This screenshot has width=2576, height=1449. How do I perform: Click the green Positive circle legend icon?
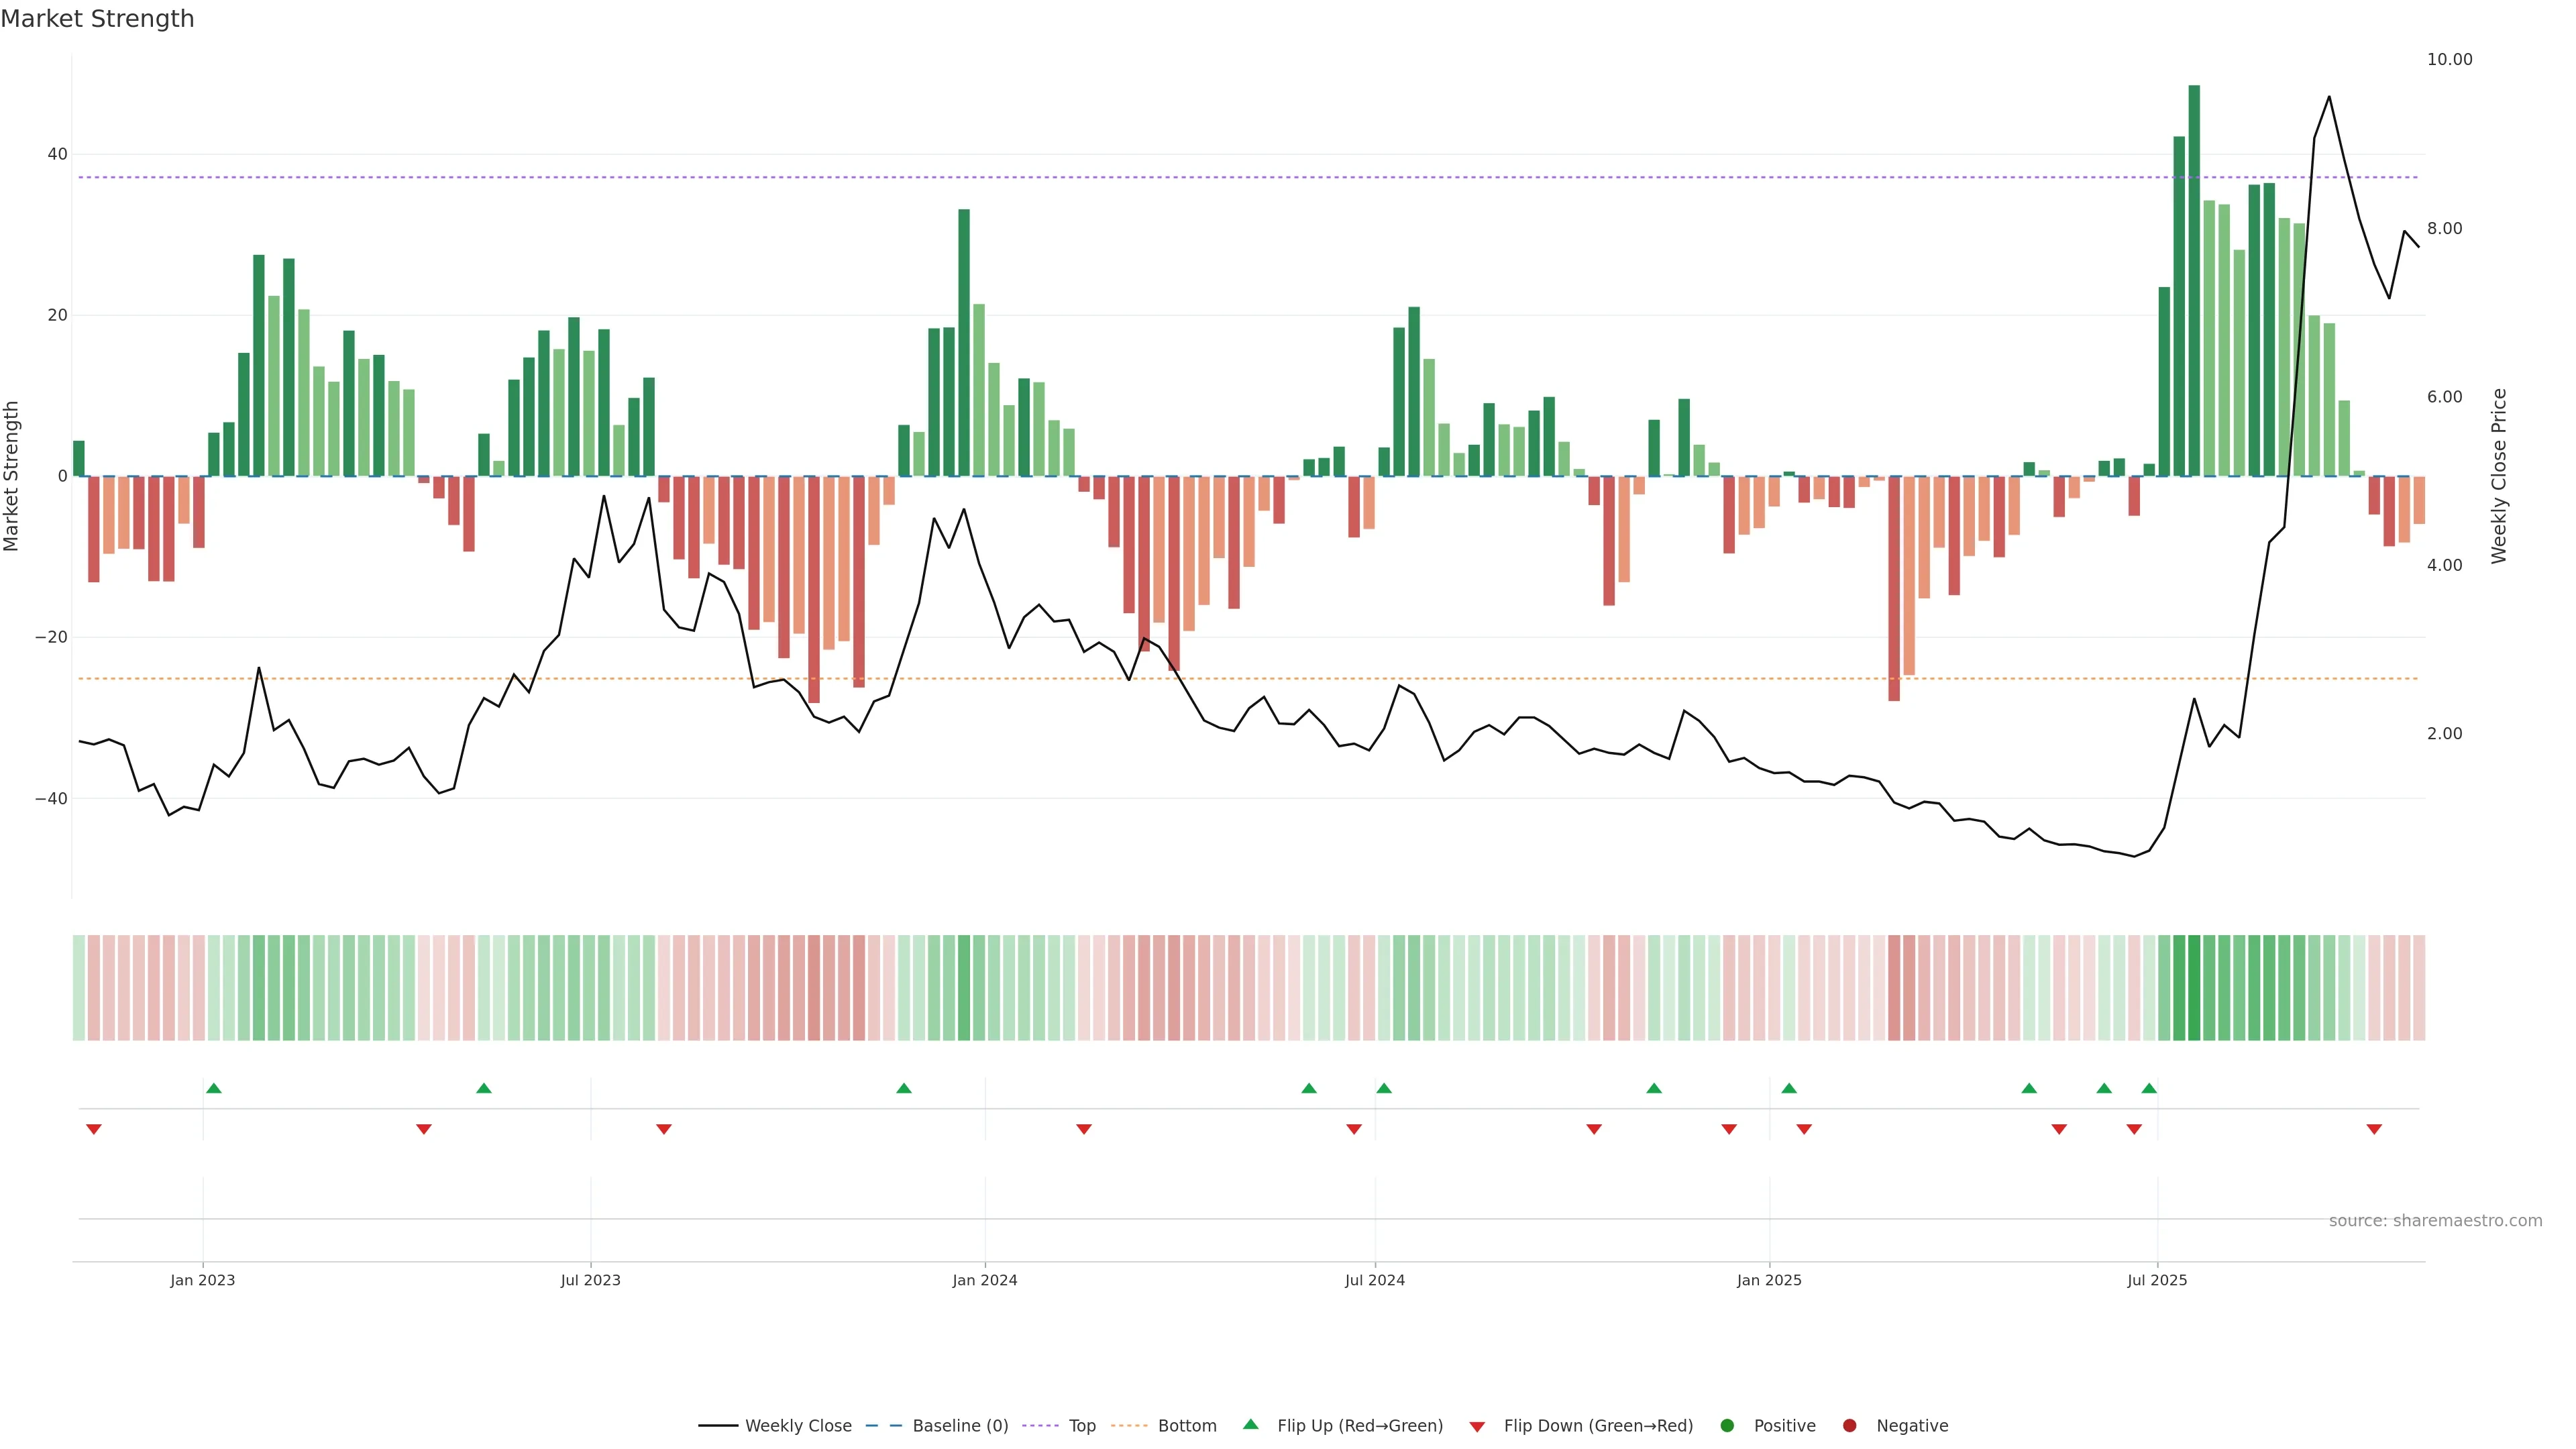coord(1727,1425)
